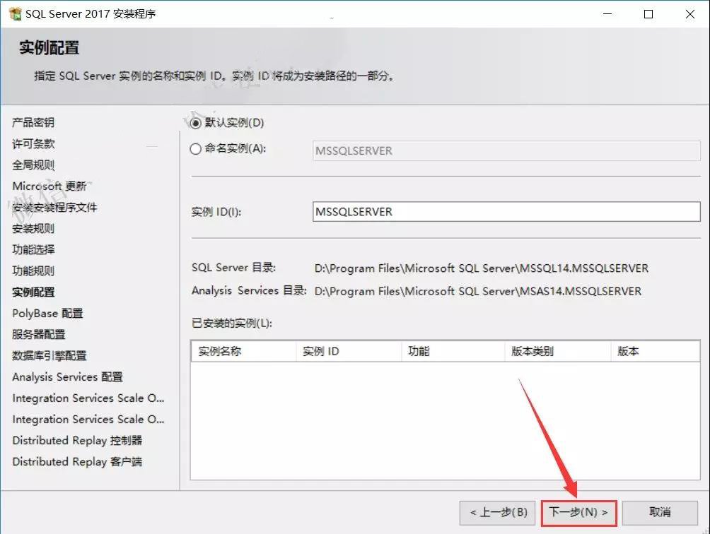Select the current 实例配置 sidebar step
Image resolution: width=710 pixels, height=534 pixels.
pos(33,292)
